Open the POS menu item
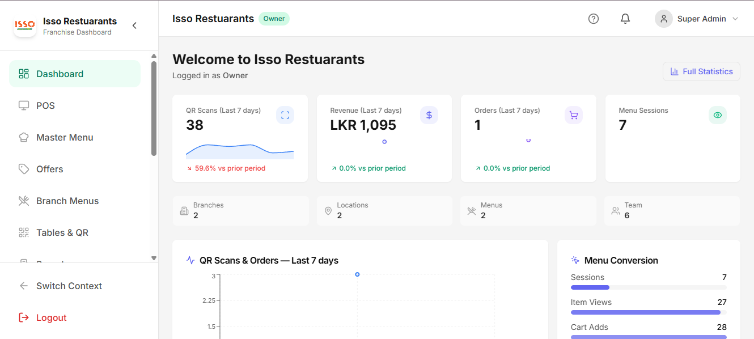Image resolution: width=754 pixels, height=339 pixels. pyautogui.click(x=75, y=105)
